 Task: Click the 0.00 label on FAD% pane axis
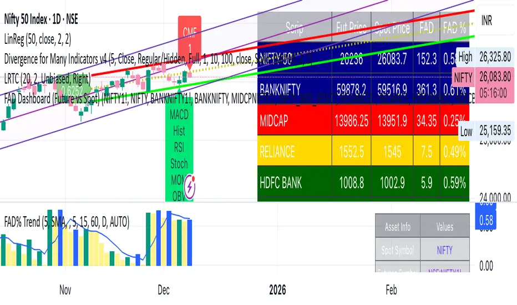(486, 266)
